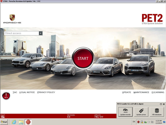The width and height of the screenshot is (166, 125).
Task: Click the show desktop icon
Action: pyautogui.click(x=164, y=122)
